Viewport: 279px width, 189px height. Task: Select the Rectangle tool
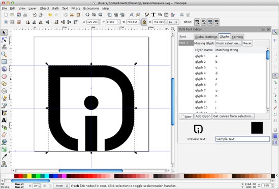pyautogui.click(x=4, y=62)
